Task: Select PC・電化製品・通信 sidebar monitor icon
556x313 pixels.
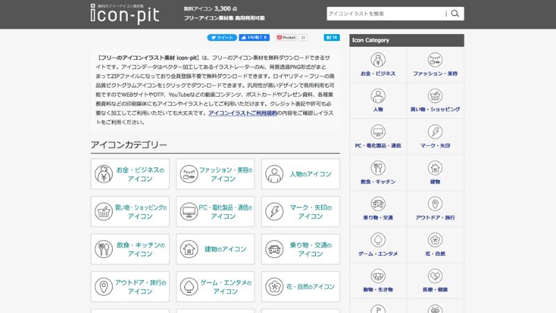Action: tap(378, 132)
